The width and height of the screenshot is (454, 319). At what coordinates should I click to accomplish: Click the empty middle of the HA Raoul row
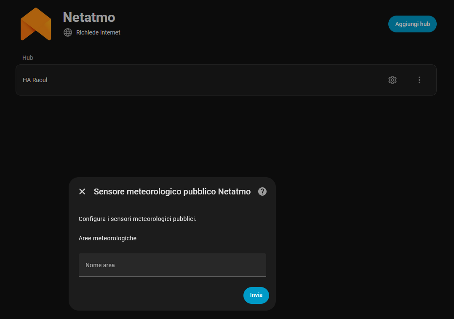[211, 80]
